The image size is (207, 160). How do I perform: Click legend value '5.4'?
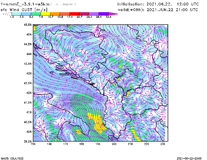point(31,17)
